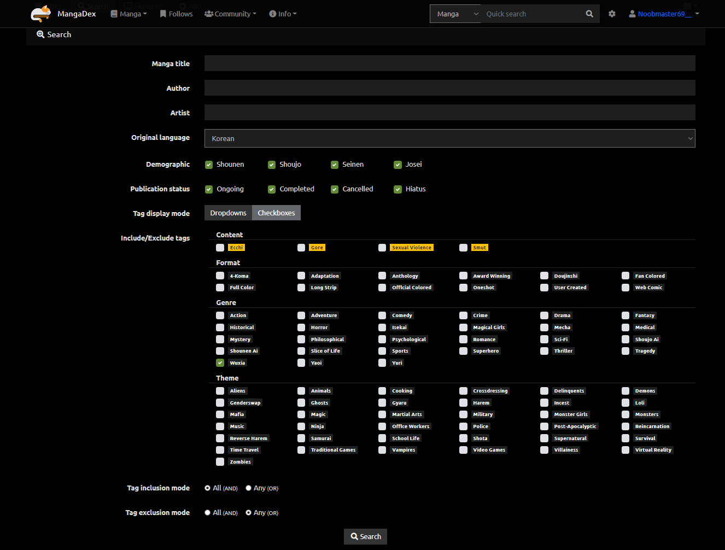Check the Virtual Reality theme tag
This screenshot has width=725, height=550.
tap(625, 450)
